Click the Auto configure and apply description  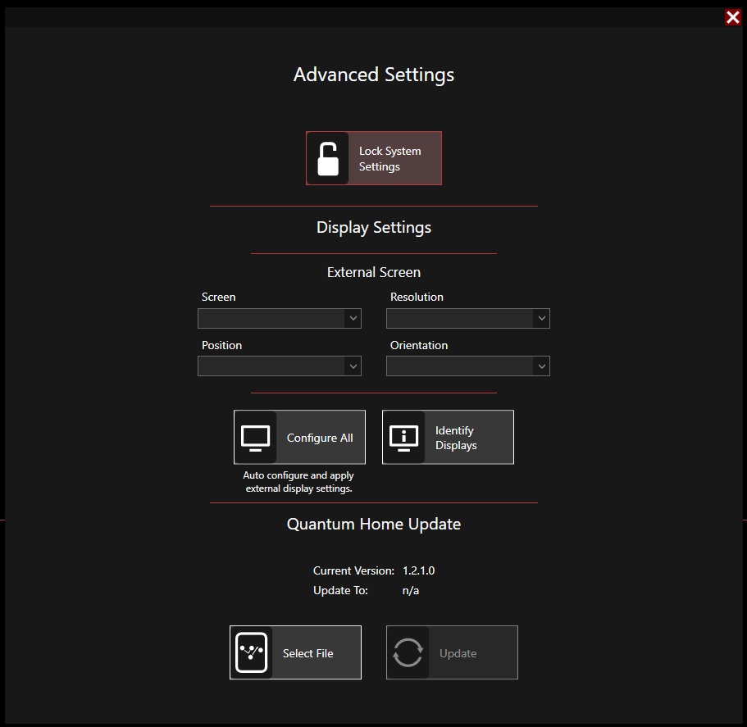click(298, 482)
